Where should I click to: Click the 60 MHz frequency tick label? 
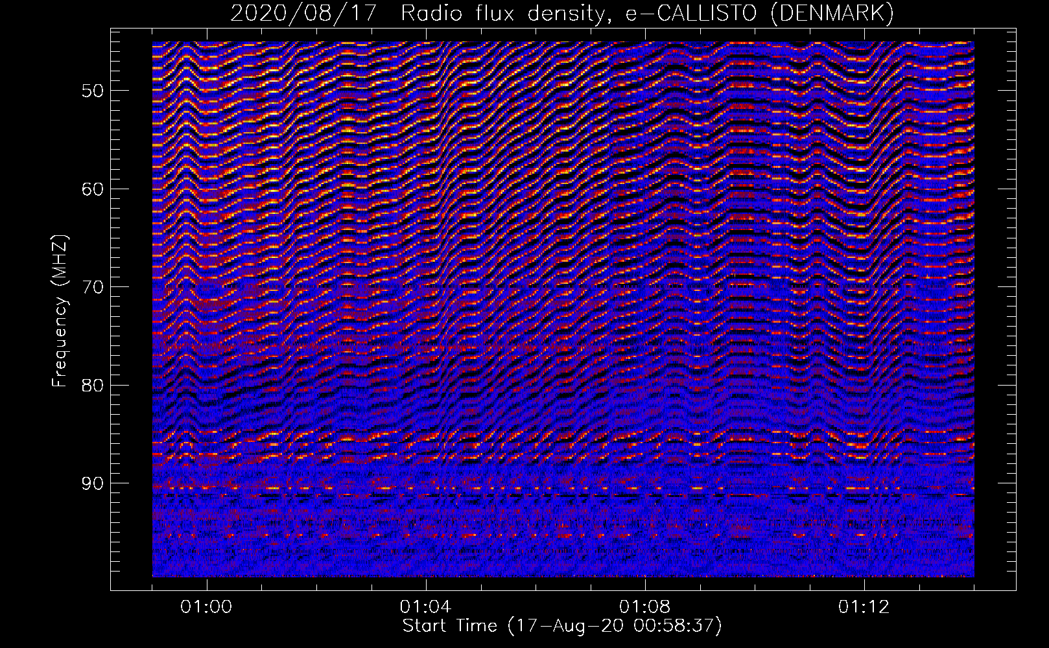(93, 189)
